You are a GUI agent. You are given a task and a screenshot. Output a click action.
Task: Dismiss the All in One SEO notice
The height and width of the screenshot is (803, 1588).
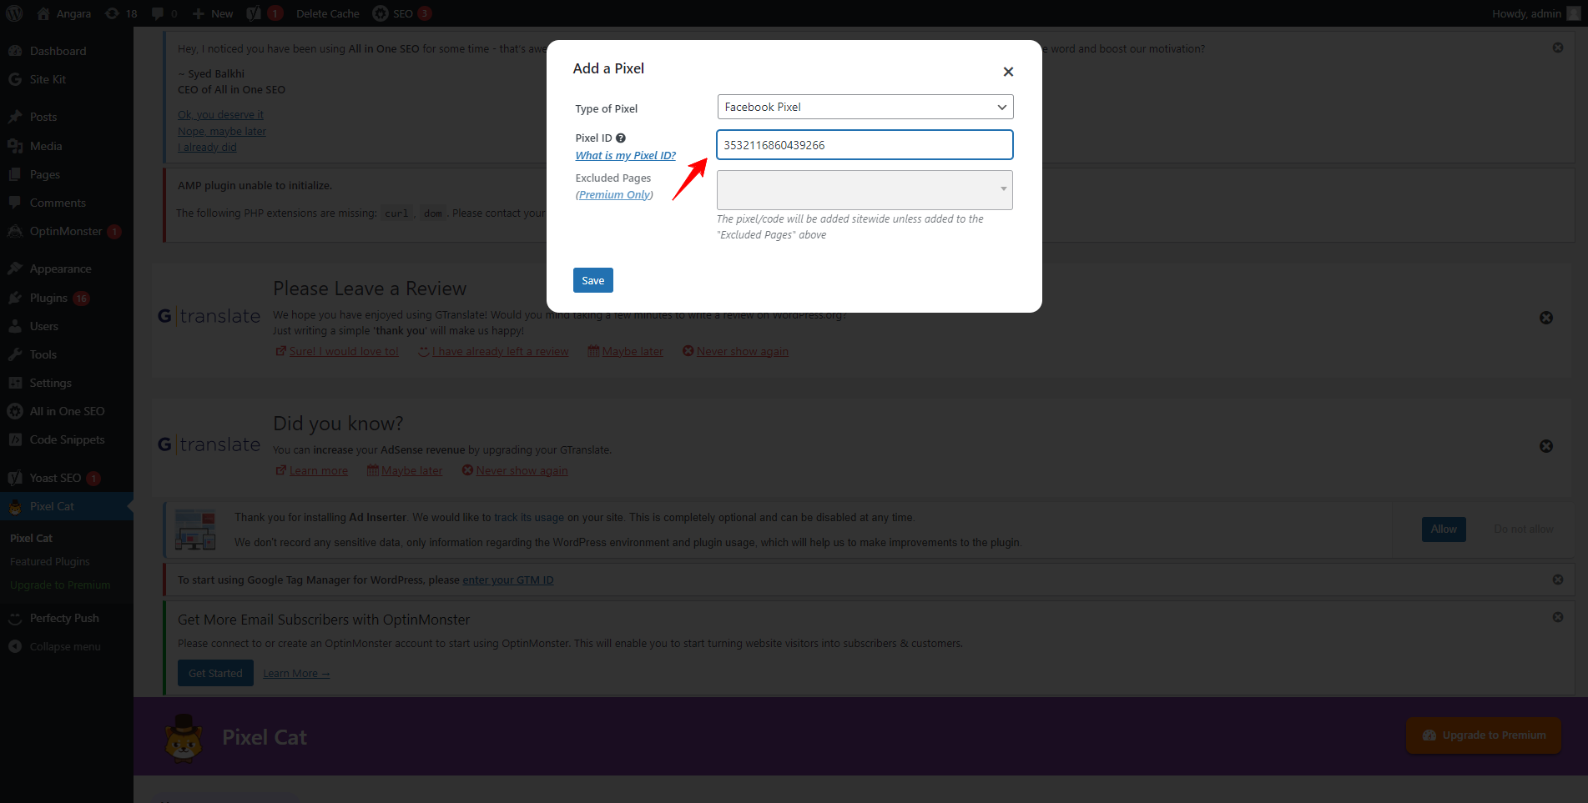1557,48
